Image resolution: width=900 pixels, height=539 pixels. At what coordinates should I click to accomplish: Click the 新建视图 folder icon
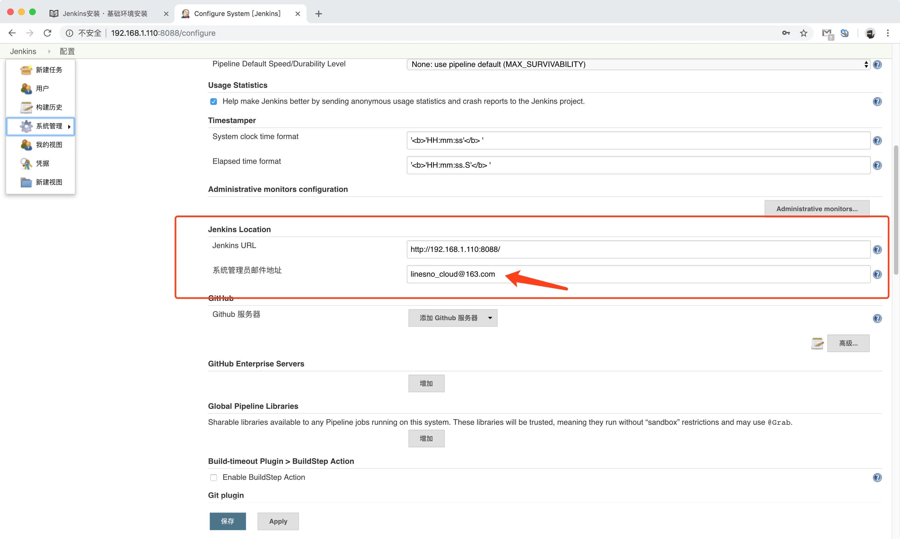point(26,182)
